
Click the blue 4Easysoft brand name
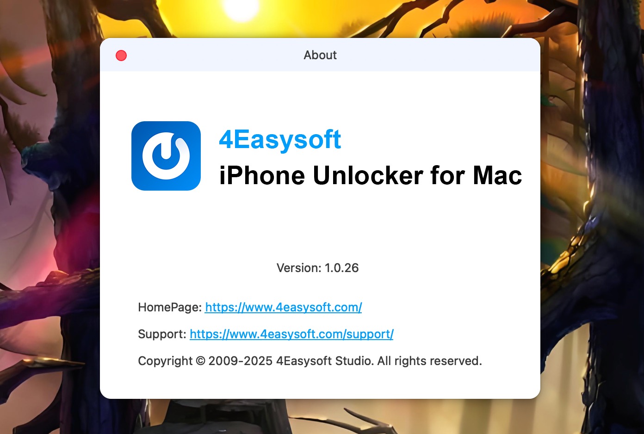[280, 139]
